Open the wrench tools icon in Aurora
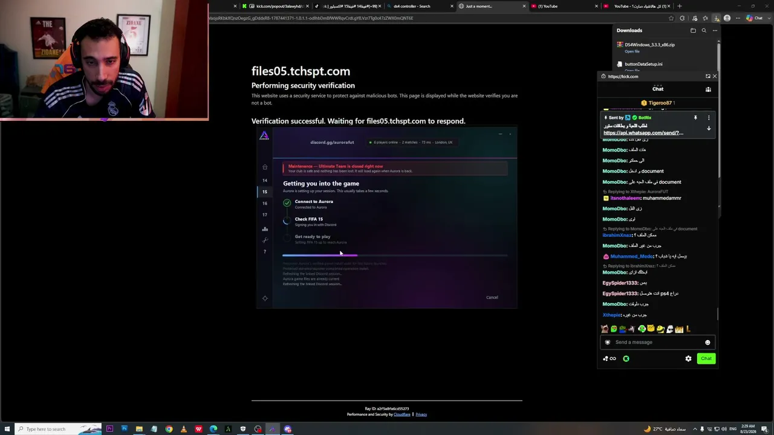 pyautogui.click(x=264, y=240)
